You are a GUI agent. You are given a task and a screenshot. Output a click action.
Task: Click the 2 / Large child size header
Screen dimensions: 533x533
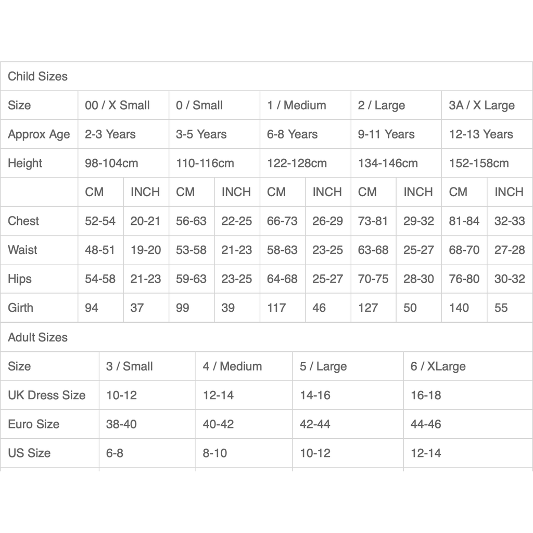(382, 105)
